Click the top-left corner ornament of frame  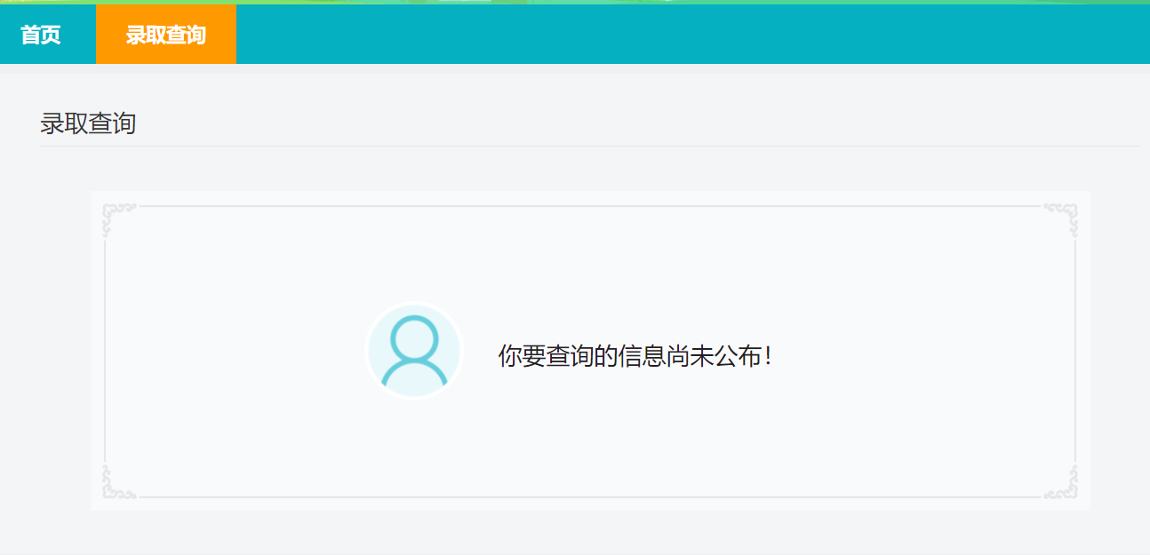pyautogui.click(x=118, y=219)
